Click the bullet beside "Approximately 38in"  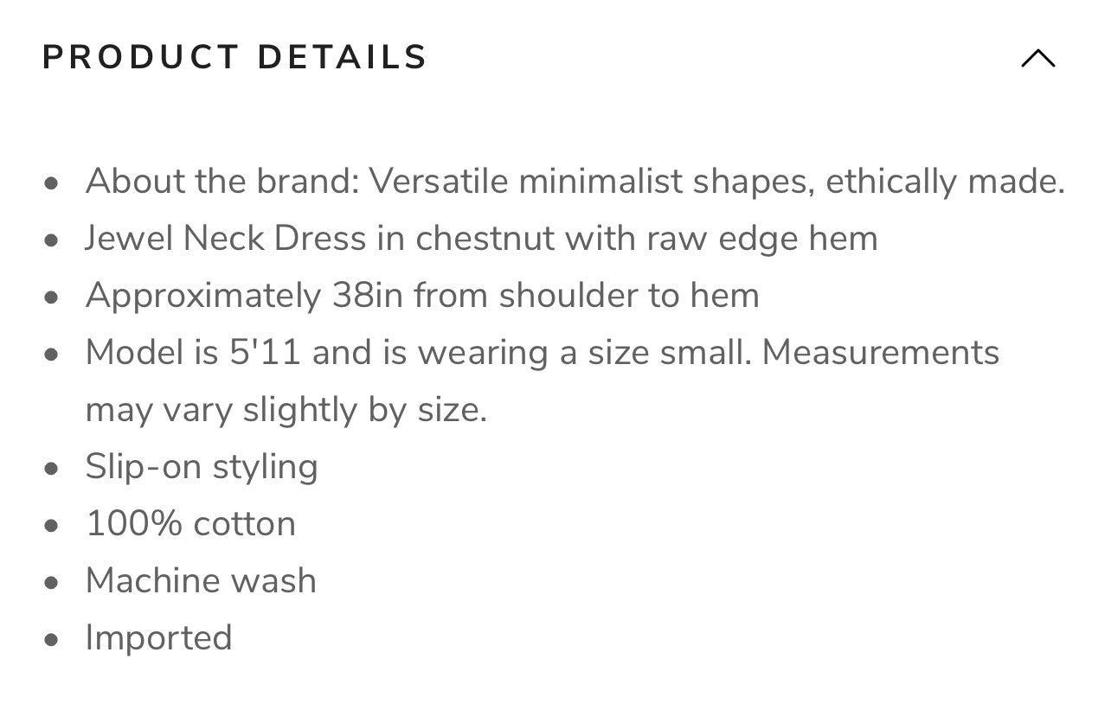(x=53, y=297)
